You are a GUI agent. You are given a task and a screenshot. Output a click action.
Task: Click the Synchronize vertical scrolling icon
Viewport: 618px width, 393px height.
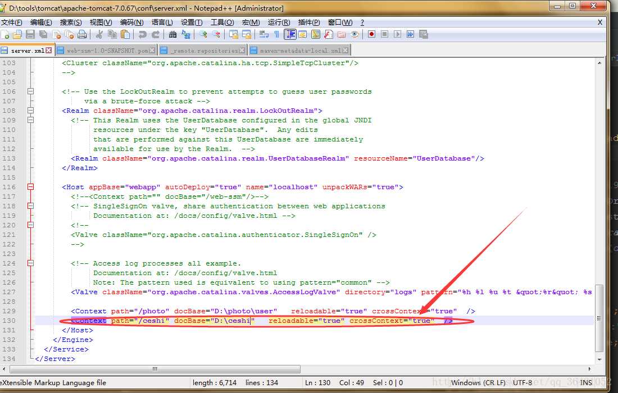(x=234, y=35)
